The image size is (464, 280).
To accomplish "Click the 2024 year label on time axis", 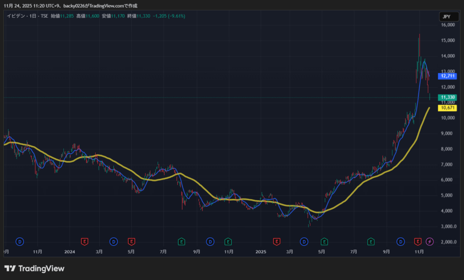I will tap(69, 251).
